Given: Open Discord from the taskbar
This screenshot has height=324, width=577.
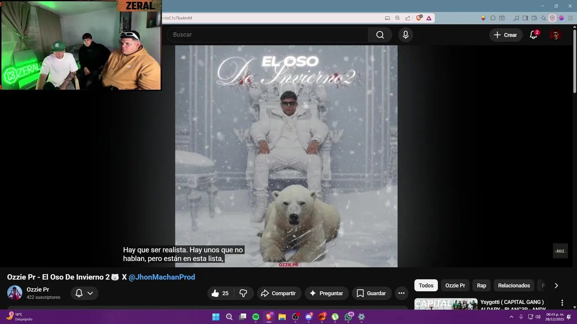Looking at the screenshot, I should click(309, 317).
